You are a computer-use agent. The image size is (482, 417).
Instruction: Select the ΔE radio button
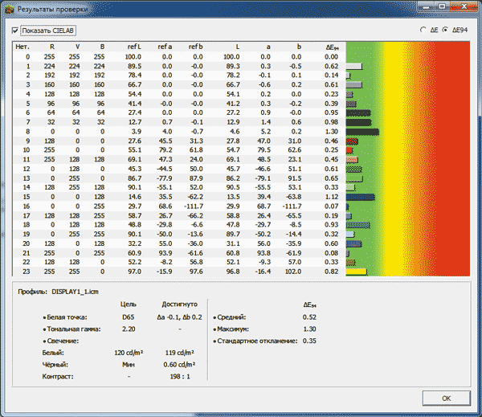click(x=423, y=30)
